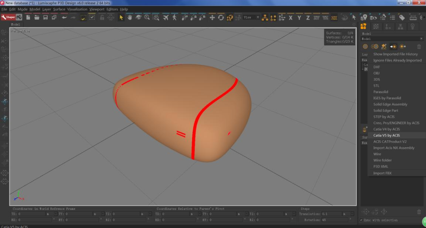426x228 pixels.
Task: Undo with the left arrow icon
Action: [x=64, y=17]
